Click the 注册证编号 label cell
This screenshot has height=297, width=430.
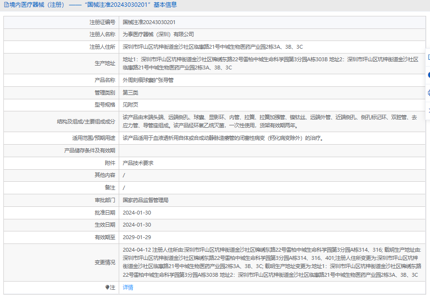pos(102,22)
